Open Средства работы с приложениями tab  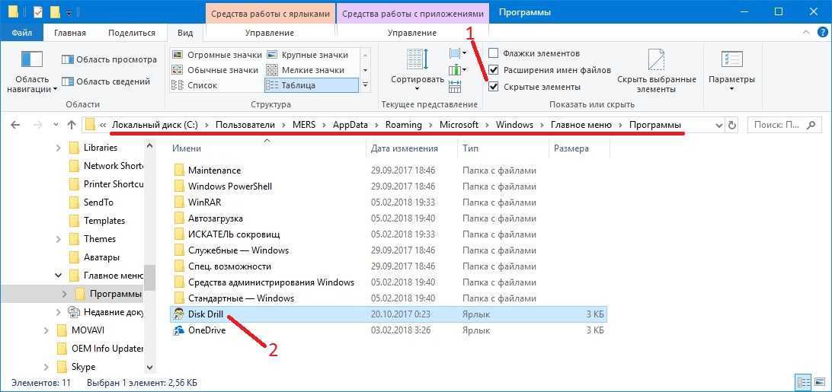[413, 13]
